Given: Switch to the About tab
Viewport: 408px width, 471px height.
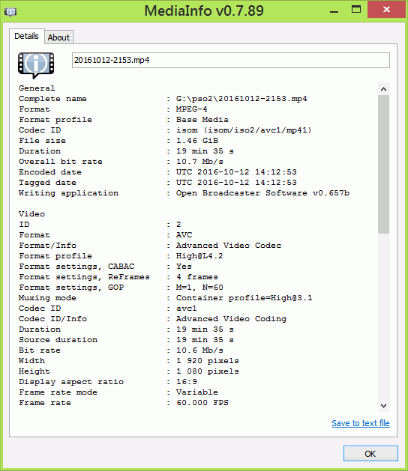Looking at the screenshot, I should coord(58,37).
